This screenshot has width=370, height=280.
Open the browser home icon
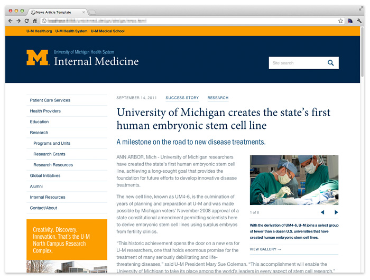[35, 21]
